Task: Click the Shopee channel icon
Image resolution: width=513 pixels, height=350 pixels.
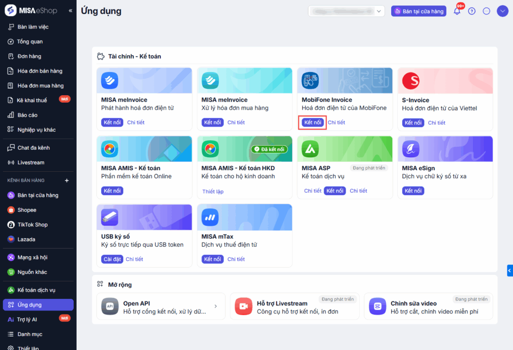Action: pos(11,210)
